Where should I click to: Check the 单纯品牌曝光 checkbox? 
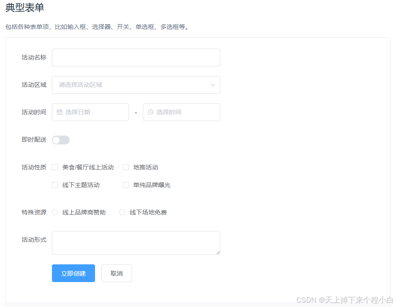126,185
